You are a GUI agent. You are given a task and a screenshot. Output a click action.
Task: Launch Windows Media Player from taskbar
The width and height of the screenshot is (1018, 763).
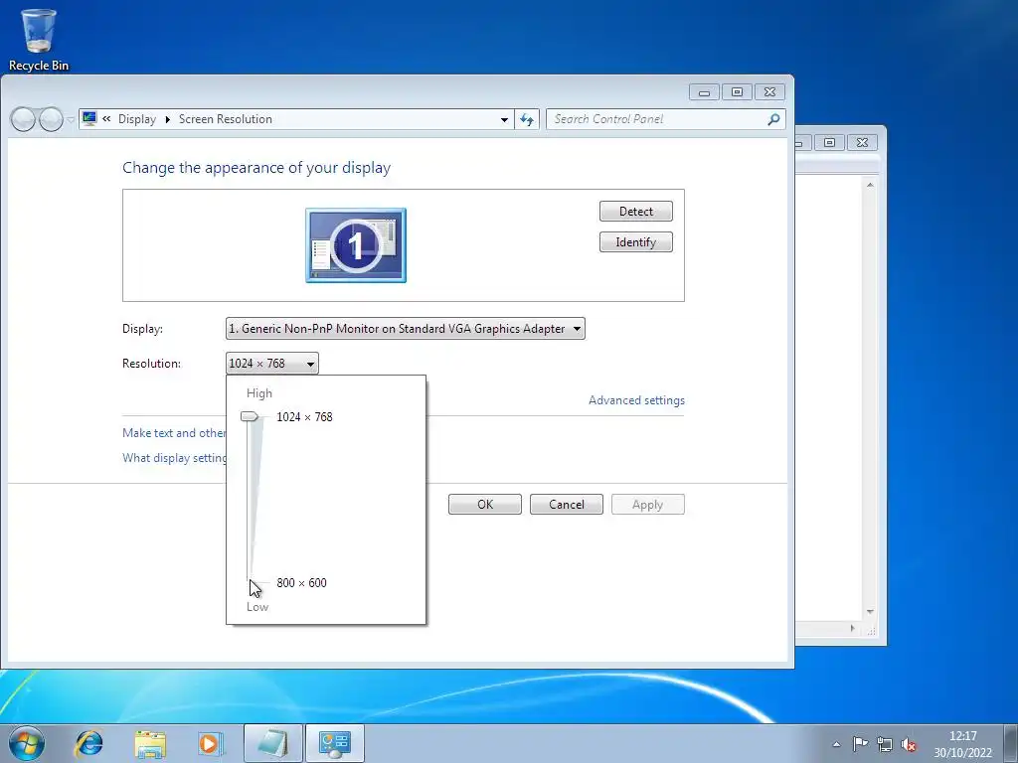[211, 743]
